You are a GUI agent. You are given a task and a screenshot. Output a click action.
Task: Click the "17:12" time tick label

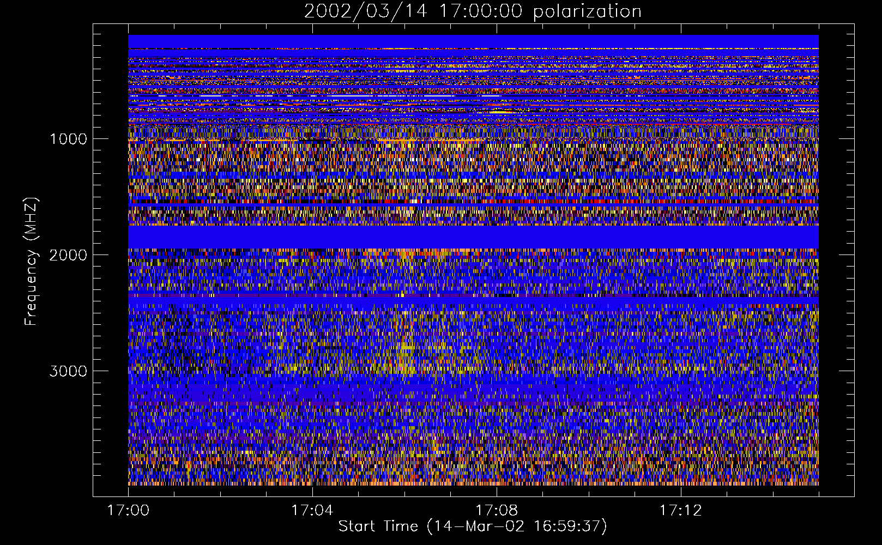click(x=680, y=511)
